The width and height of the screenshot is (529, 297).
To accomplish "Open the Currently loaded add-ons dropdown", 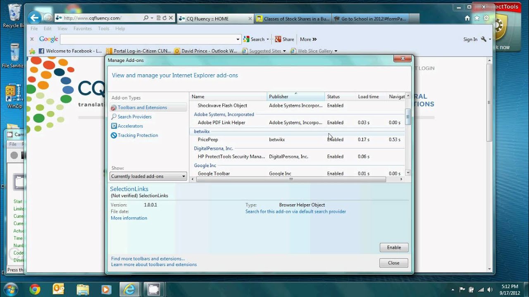I will (148, 177).
